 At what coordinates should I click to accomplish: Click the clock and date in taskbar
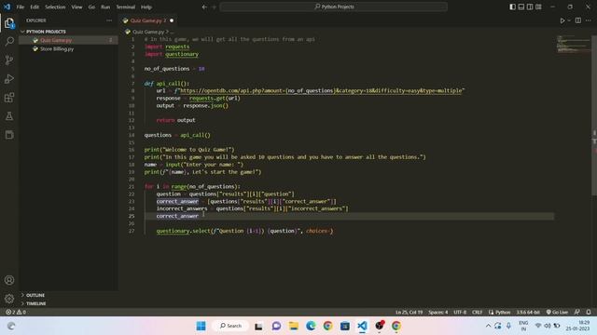click(x=577, y=326)
